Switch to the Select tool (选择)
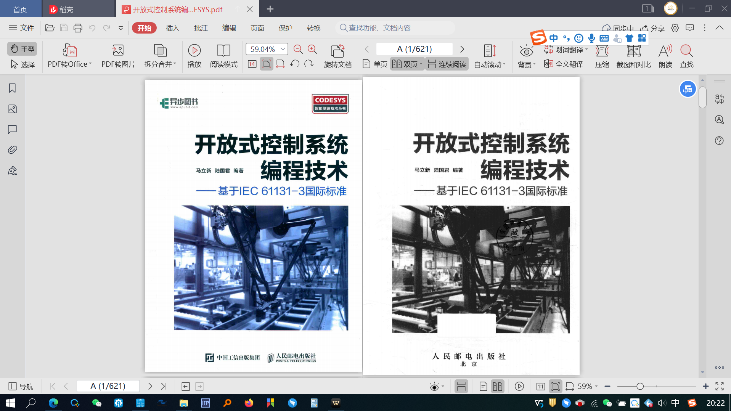Viewport: 731px width, 411px height. coord(22,64)
